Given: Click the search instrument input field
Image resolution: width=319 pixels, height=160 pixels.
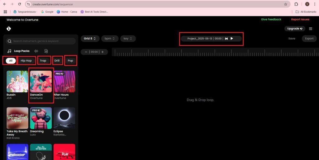Looking at the screenshot, I should click(41, 41).
